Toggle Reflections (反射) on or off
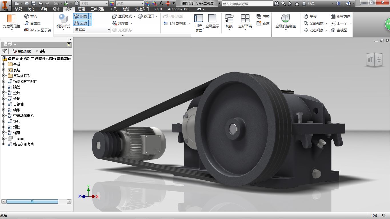This screenshot has height=219, width=390. (x=81, y=23)
